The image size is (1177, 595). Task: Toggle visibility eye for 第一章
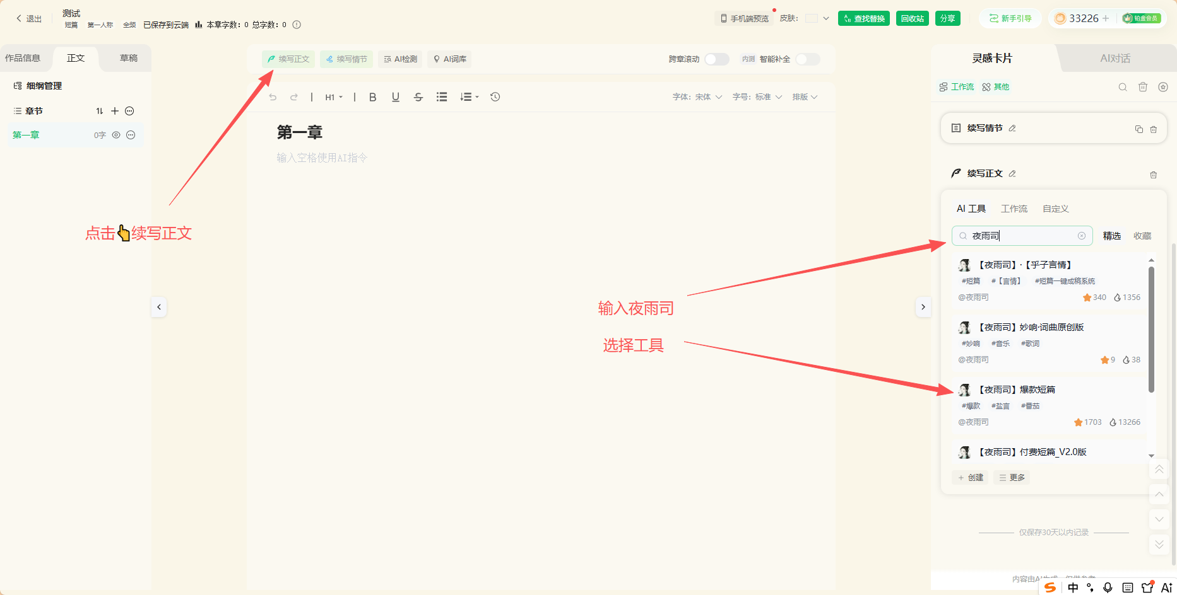click(x=116, y=135)
